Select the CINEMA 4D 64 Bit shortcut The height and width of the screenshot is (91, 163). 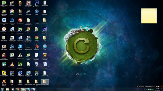[20, 74]
